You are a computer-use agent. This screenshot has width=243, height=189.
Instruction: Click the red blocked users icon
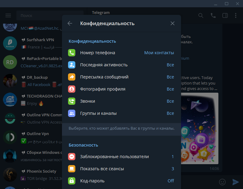tap(72, 157)
